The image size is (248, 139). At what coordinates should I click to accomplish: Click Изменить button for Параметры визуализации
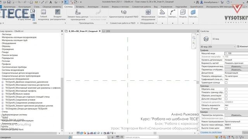click(x=236, y=115)
